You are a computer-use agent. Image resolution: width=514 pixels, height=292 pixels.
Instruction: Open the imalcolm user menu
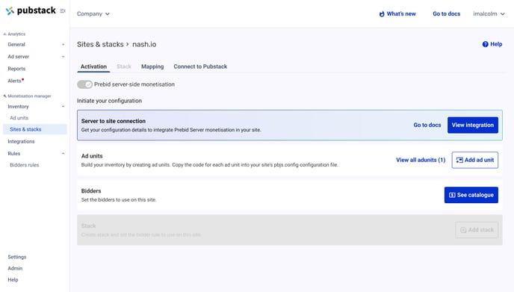[489, 13]
